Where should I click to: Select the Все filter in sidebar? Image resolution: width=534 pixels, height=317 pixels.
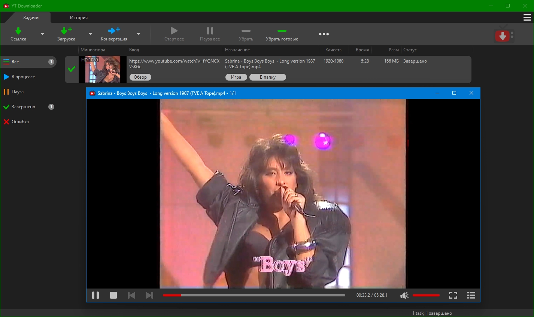[x=28, y=62]
